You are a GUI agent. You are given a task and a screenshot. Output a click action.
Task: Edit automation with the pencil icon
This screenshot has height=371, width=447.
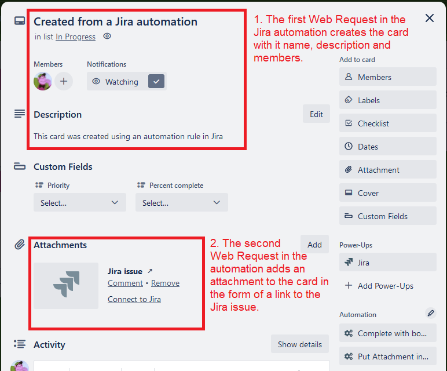430,313
